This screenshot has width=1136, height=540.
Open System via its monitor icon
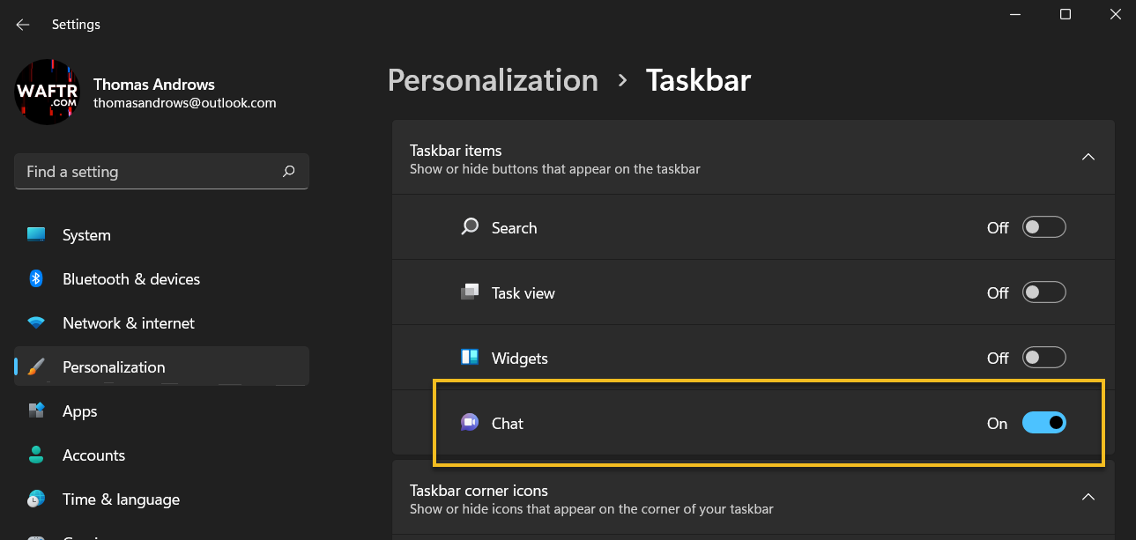coord(36,235)
